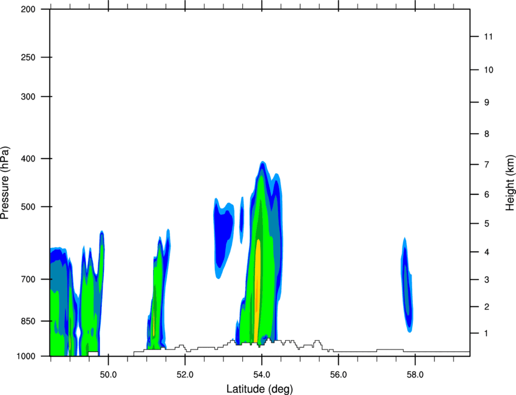The width and height of the screenshot is (516, 395).
Task: Pick the 9 km height label
Action: pos(487,103)
